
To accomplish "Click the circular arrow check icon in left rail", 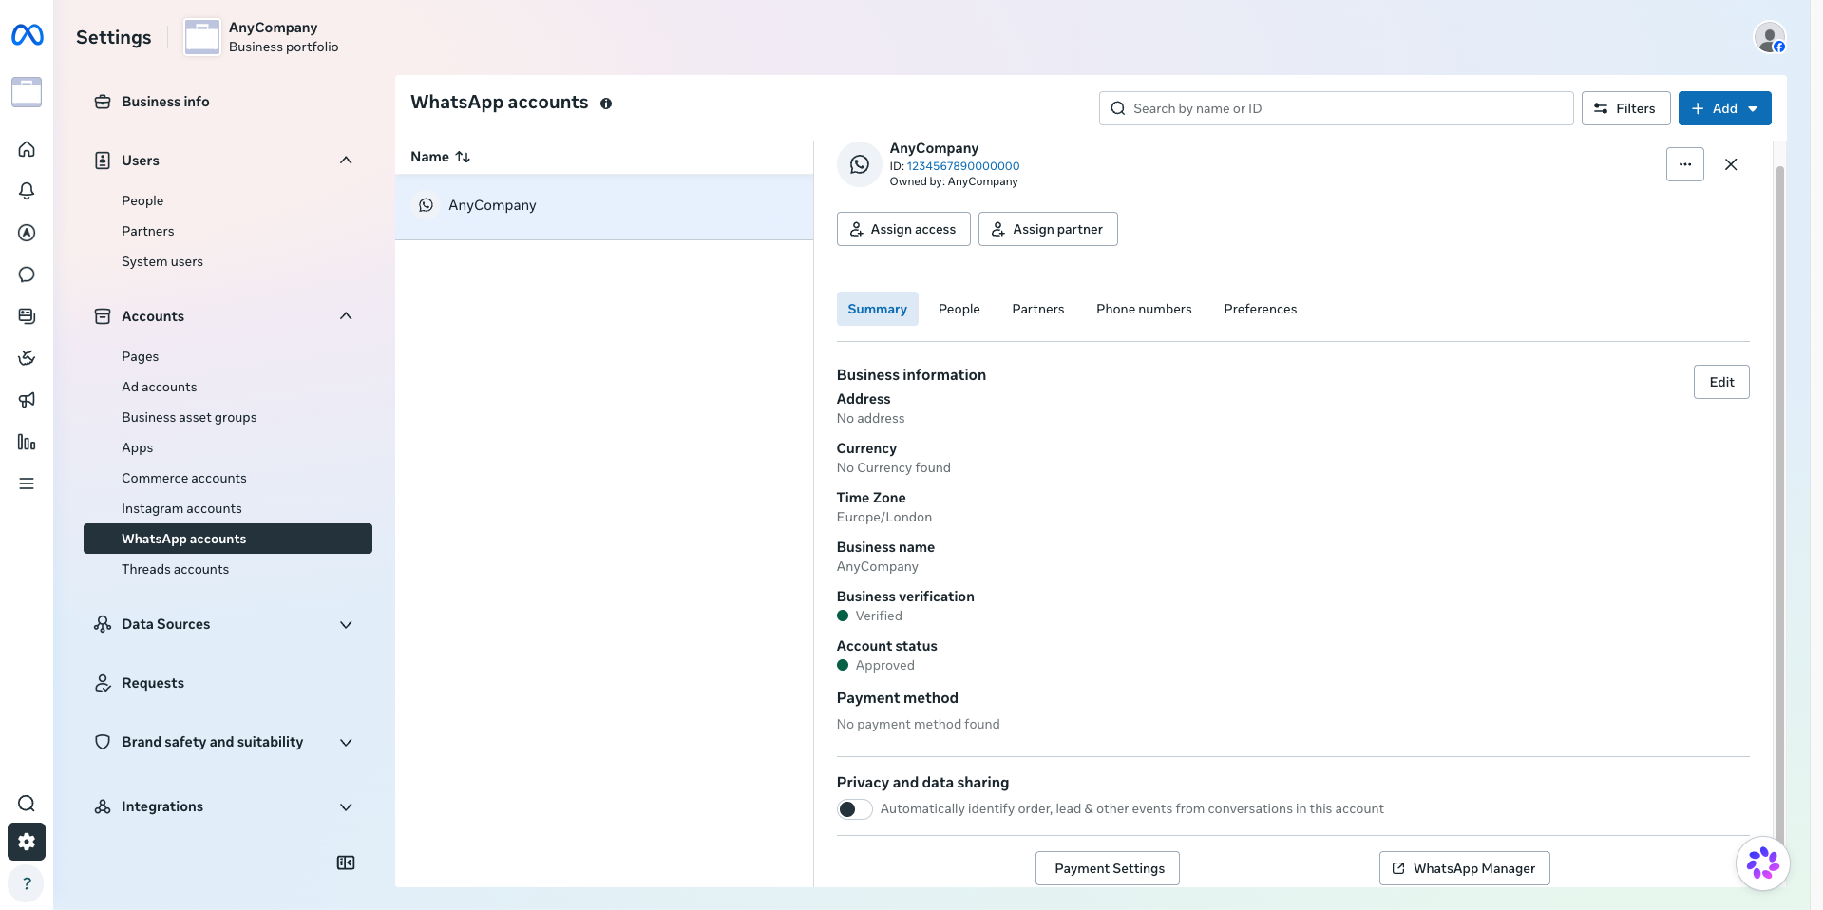I will tap(27, 358).
